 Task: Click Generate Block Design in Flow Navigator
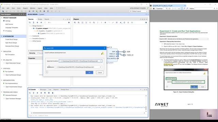12,46
